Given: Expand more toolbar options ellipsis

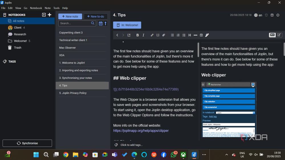Looking at the screenshot, I should tap(196, 35).
